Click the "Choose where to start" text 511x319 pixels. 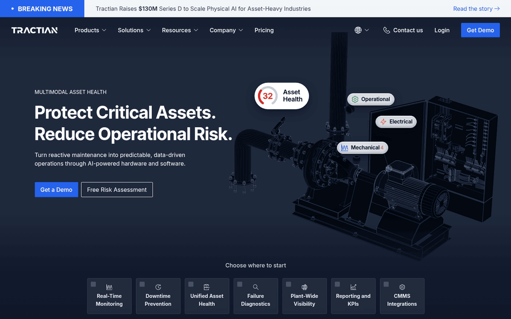click(x=255, y=265)
